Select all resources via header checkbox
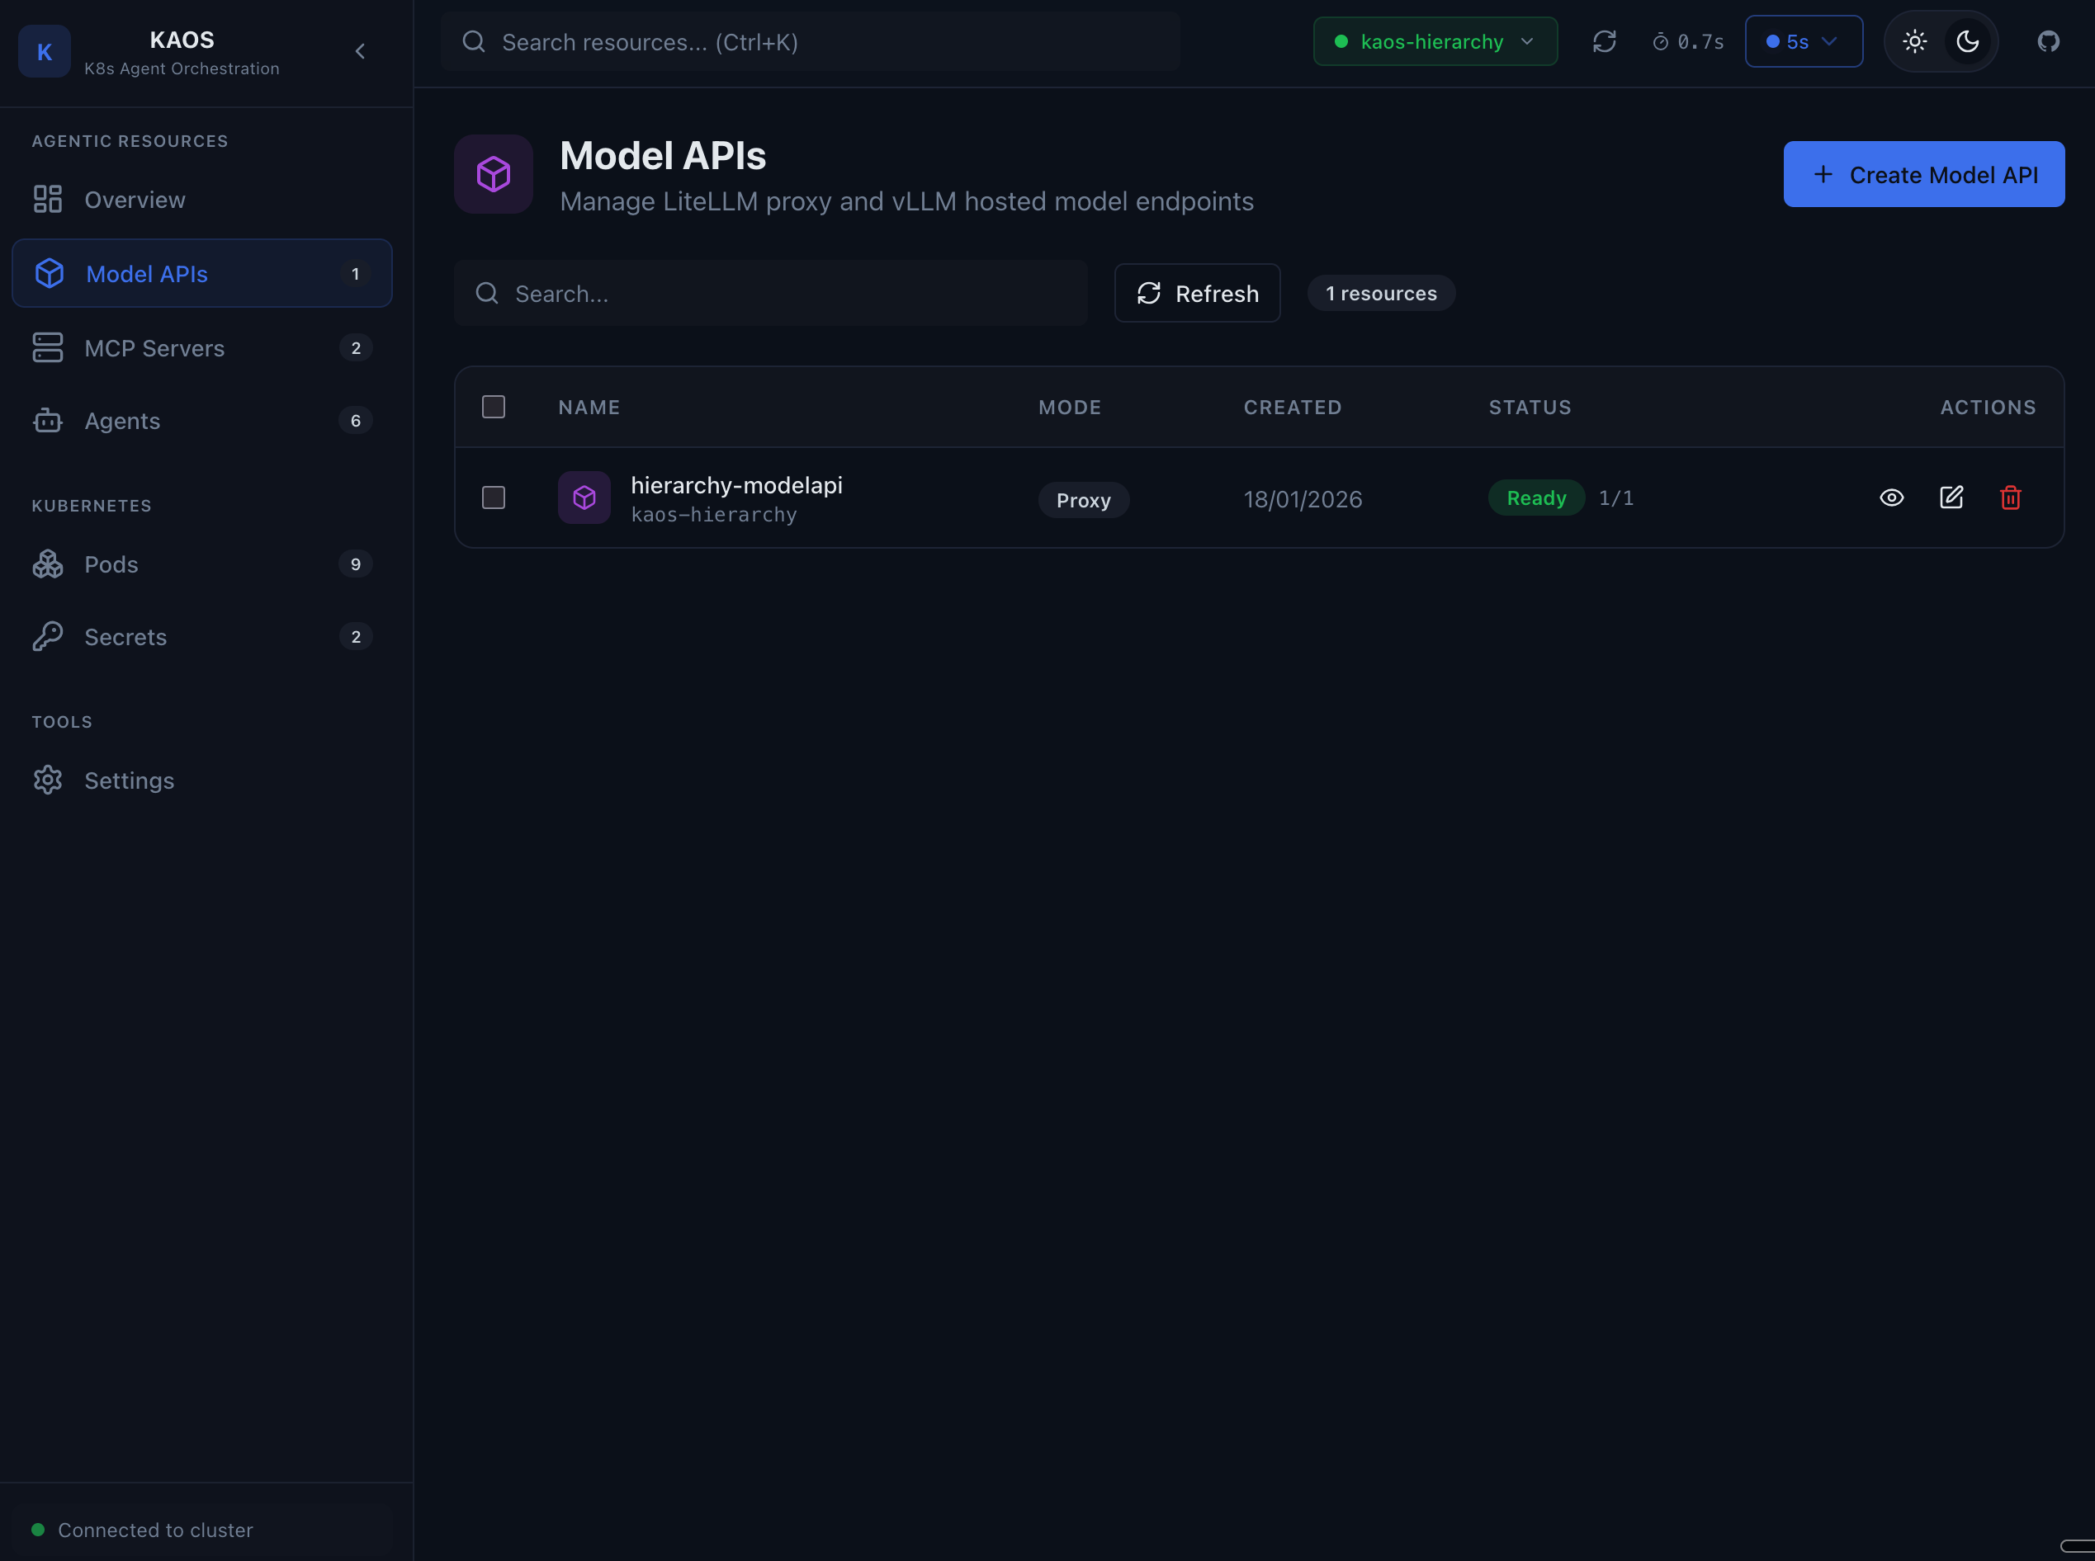2095x1561 pixels. 494,406
